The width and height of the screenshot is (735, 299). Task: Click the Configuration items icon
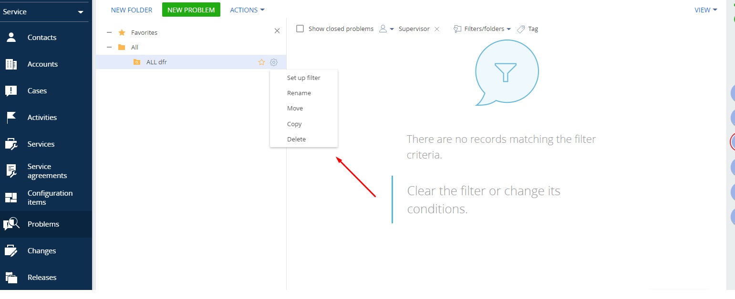tap(11, 198)
